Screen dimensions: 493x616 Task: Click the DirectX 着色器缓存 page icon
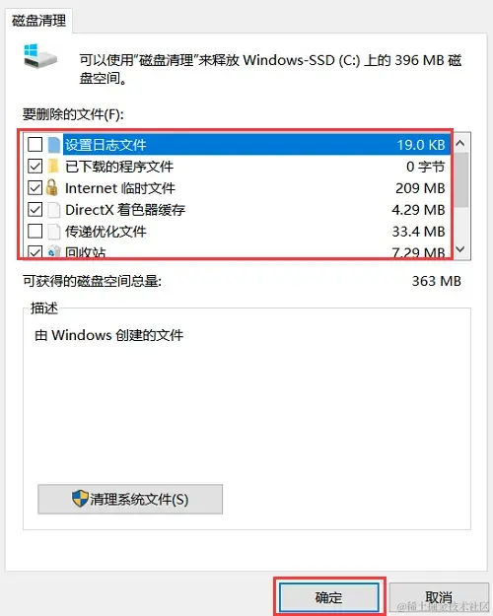pyautogui.click(x=54, y=210)
